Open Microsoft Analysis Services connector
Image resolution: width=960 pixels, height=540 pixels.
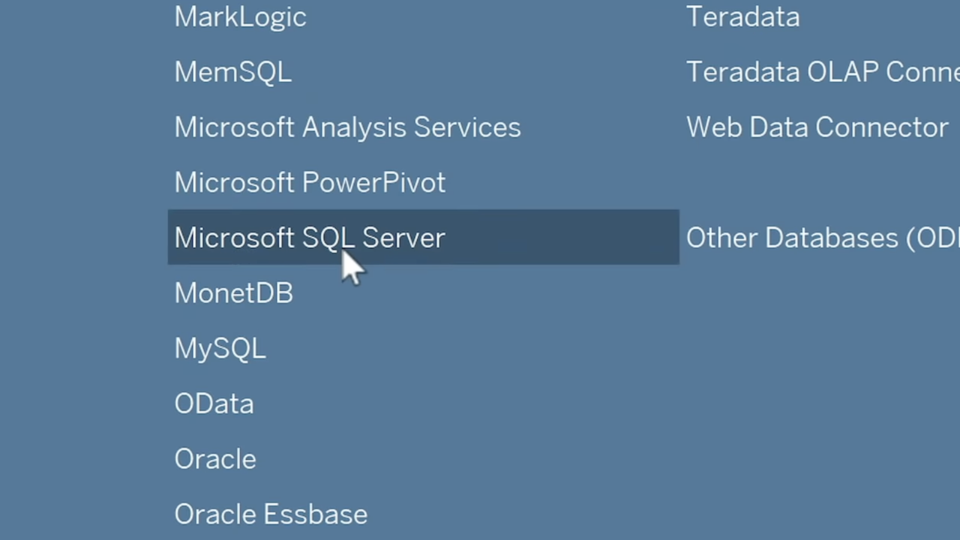click(347, 127)
